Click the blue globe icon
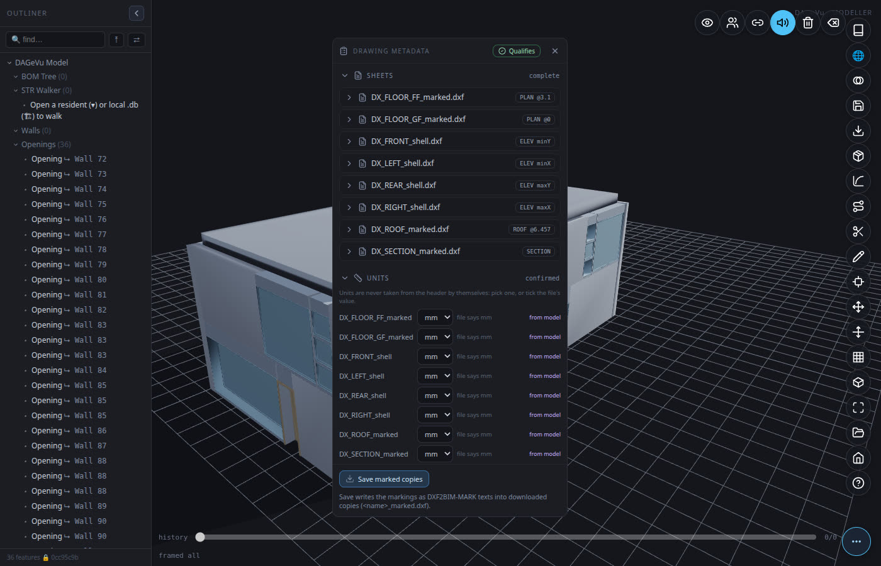881x566 pixels. click(858, 55)
